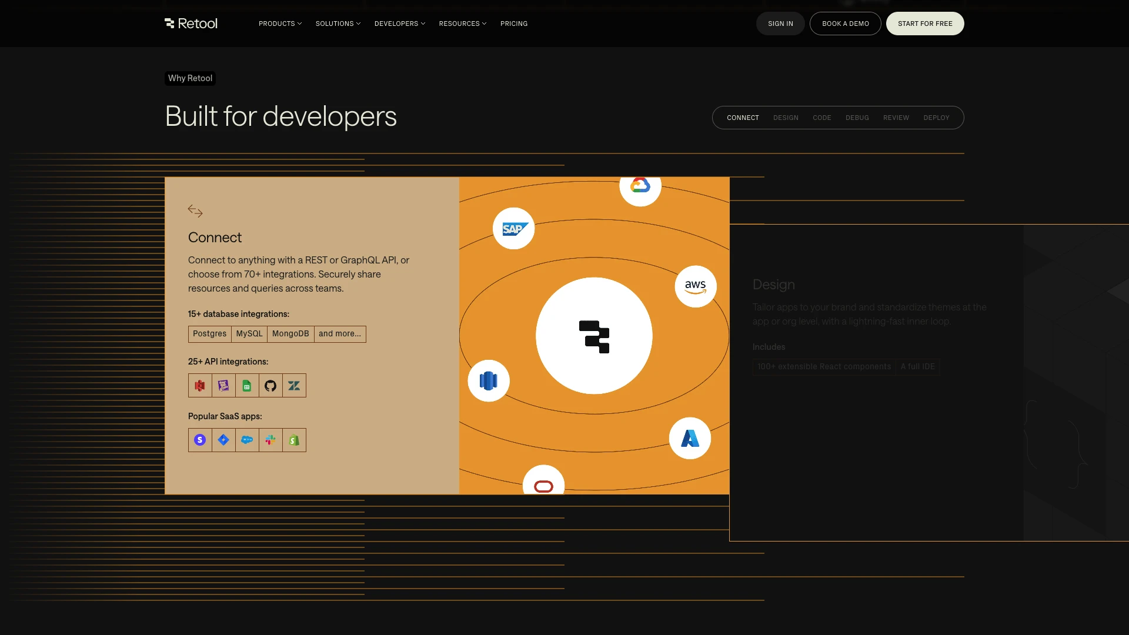Click the dimmed Design card heading
This screenshot has width=1129, height=635.
tap(774, 285)
